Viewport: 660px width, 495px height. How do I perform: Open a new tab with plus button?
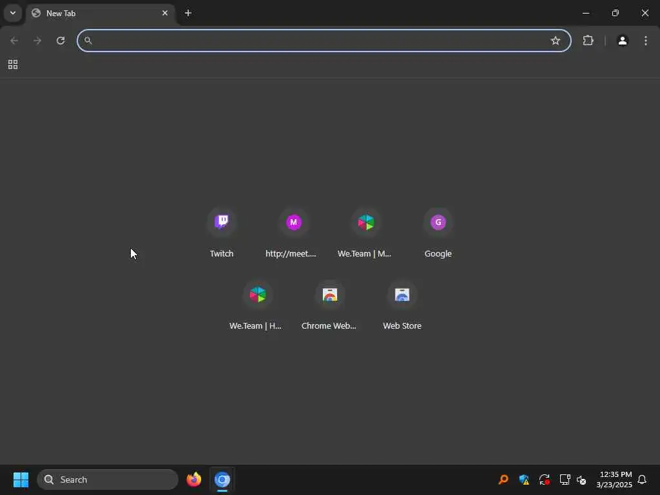(x=188, y=13)
